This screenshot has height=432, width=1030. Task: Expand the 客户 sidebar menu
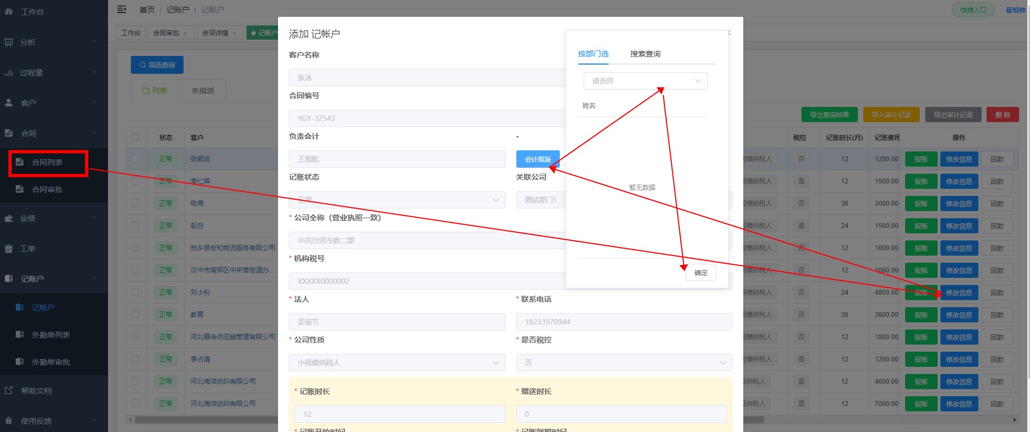94,103
